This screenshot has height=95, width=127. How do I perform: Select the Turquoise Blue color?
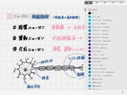click(90, 75)
